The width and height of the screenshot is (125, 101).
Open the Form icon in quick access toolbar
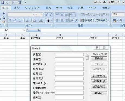[20, 2]
